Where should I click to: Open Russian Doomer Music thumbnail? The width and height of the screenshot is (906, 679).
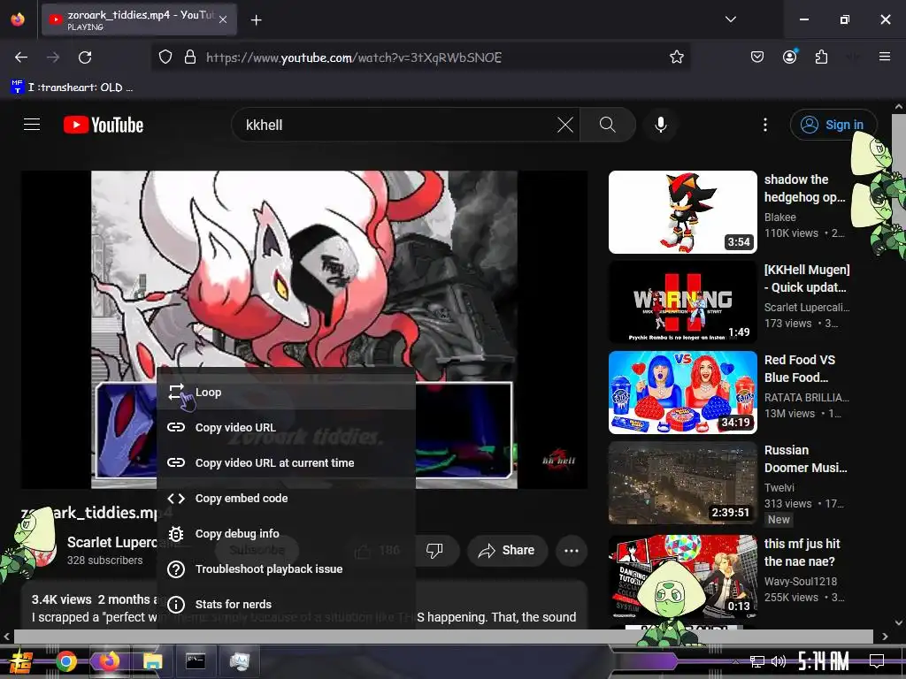tap(682, 483)
